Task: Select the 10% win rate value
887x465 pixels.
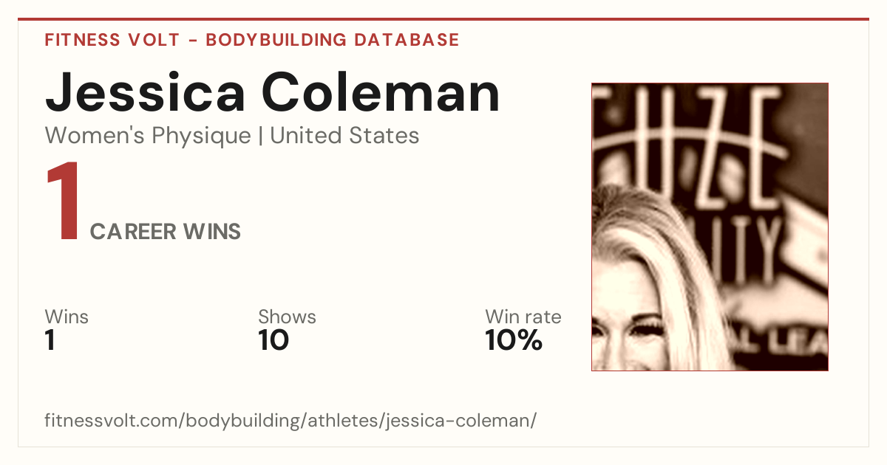Action: point(514,341)
